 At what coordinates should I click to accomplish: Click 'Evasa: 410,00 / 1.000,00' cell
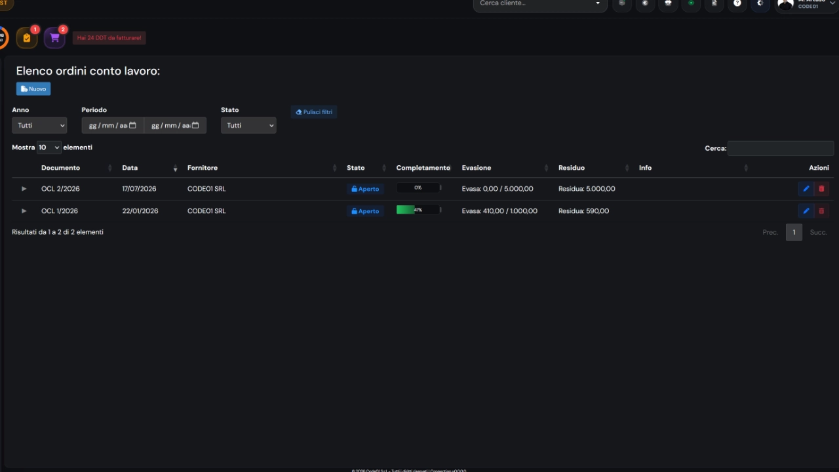pyautogui.click(x=499, y=211)
